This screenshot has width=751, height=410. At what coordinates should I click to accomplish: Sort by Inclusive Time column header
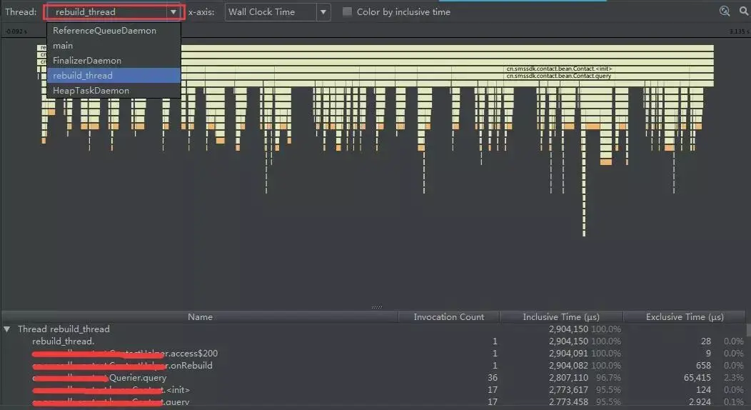[x=561, y=316]
